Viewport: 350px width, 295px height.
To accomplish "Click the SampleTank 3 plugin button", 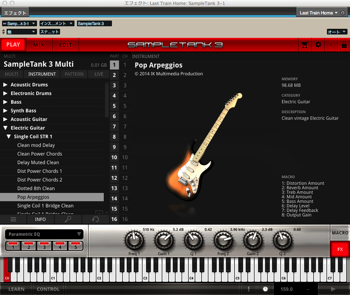I will 94,23.
